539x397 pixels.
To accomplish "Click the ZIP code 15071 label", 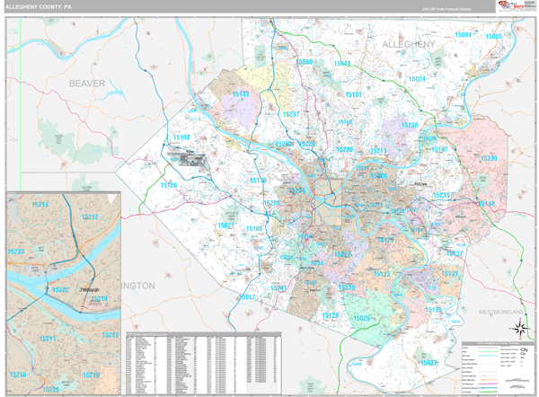I will 225,225.
